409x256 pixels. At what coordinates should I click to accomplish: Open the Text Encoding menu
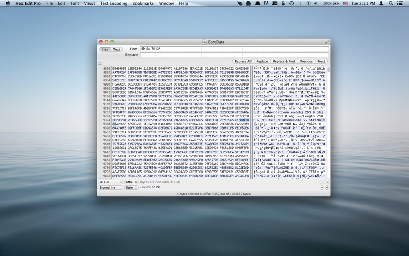[x=113, y=3]
